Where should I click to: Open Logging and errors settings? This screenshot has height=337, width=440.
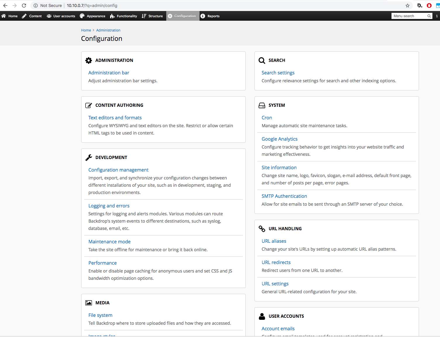pos(109,206)
